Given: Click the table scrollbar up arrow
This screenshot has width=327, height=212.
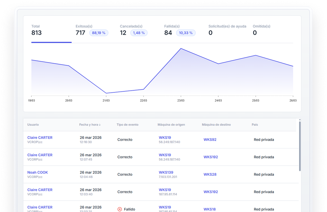Looking at the screenshot, I should tap(300, 120).
